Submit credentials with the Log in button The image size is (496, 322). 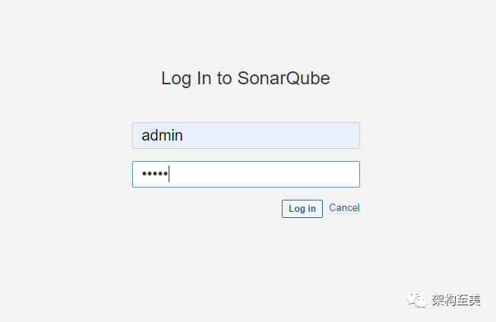tap(302, 209)
